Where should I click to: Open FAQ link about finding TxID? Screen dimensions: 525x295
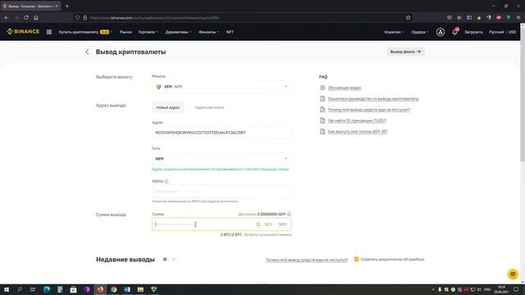click(357, 120)
